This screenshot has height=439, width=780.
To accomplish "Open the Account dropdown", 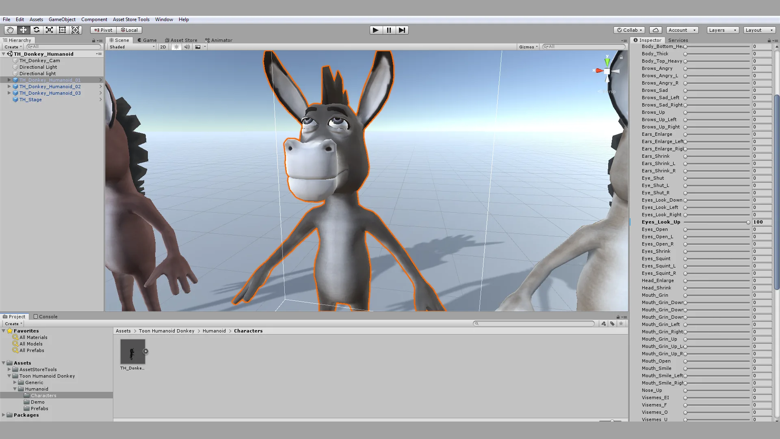I will [682, 30].
